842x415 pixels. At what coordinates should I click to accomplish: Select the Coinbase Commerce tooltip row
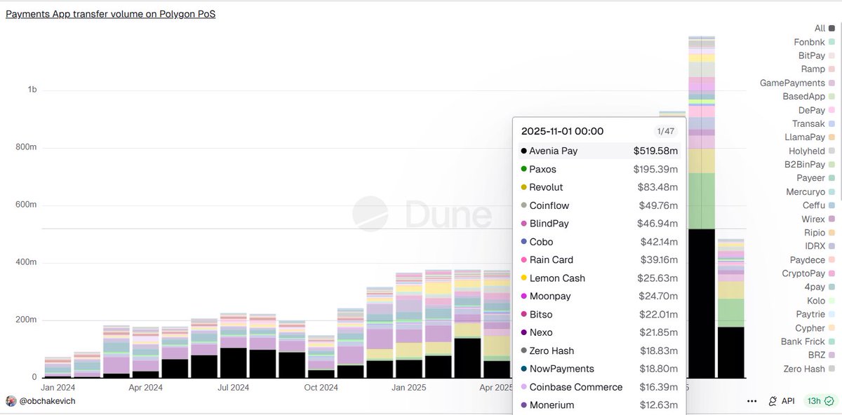click(x=599, y=387)
